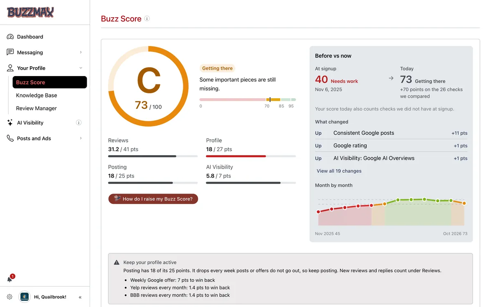Click How do I raise my Buzz Score

click(x=153, y=199)
